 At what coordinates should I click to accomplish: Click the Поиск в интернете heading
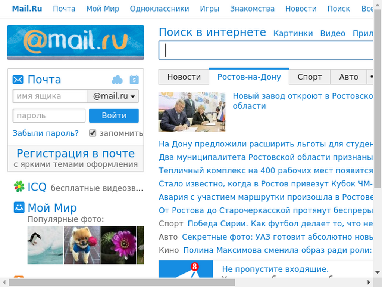[x=212, y=32]
